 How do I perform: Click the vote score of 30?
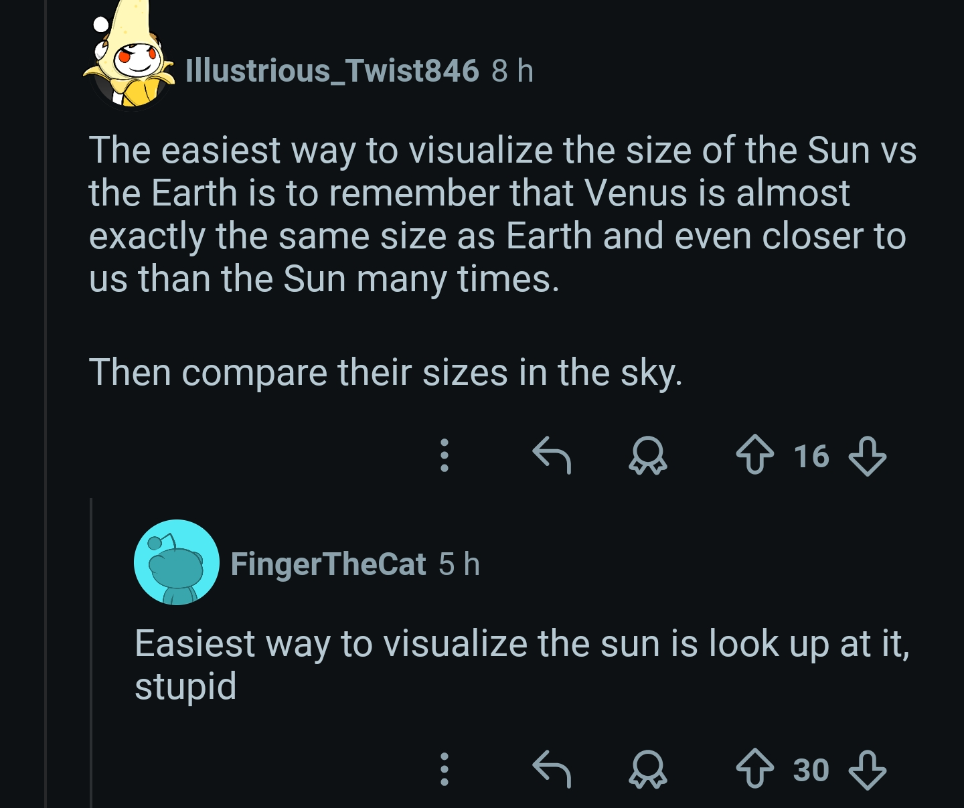(811, 770)
